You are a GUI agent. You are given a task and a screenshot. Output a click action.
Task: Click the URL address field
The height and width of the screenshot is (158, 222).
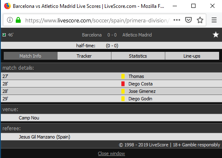pos(97,21)
